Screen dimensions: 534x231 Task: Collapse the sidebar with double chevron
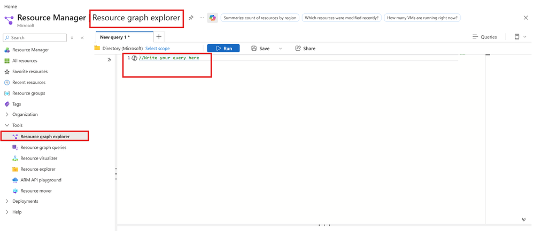pyautogui.click(x=82, y=38)
